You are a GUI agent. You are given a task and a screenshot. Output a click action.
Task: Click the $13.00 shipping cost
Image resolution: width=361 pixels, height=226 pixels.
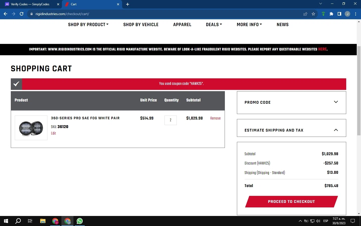coord(333,173)
